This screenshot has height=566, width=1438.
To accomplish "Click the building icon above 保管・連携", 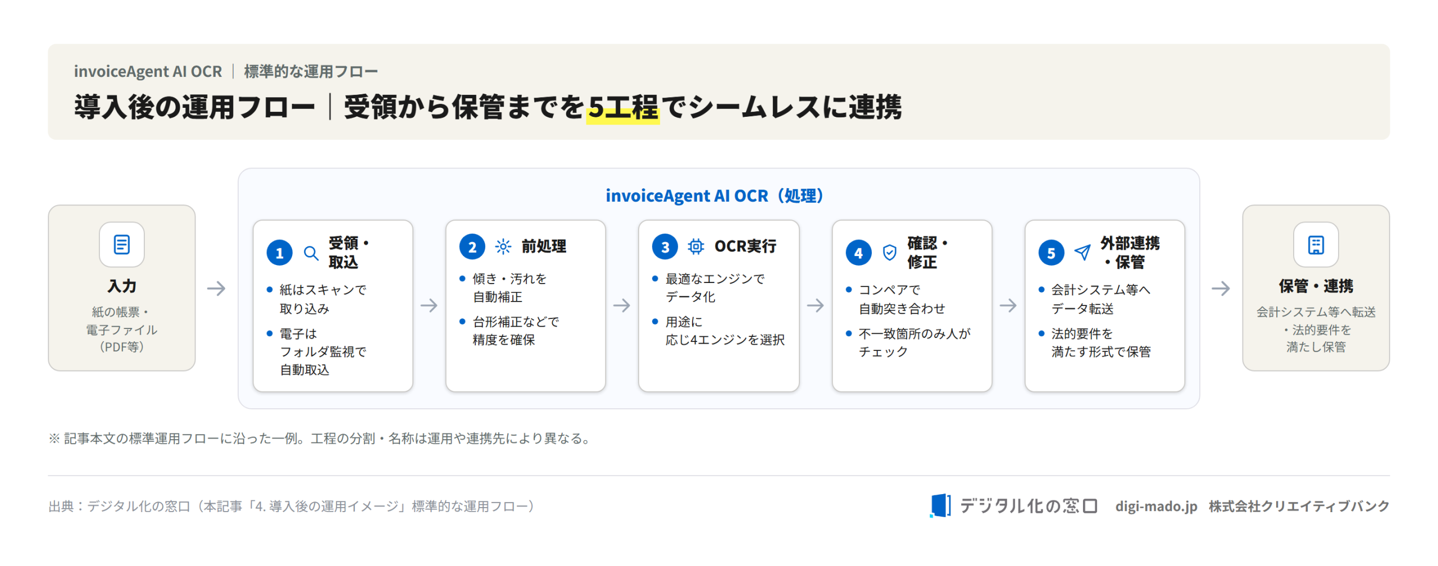I will [1316, 245].
